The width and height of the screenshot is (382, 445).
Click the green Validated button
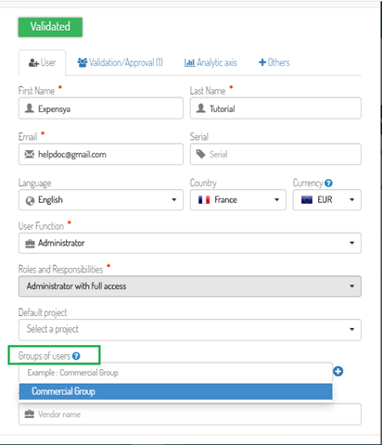click(x=50, y=27)
